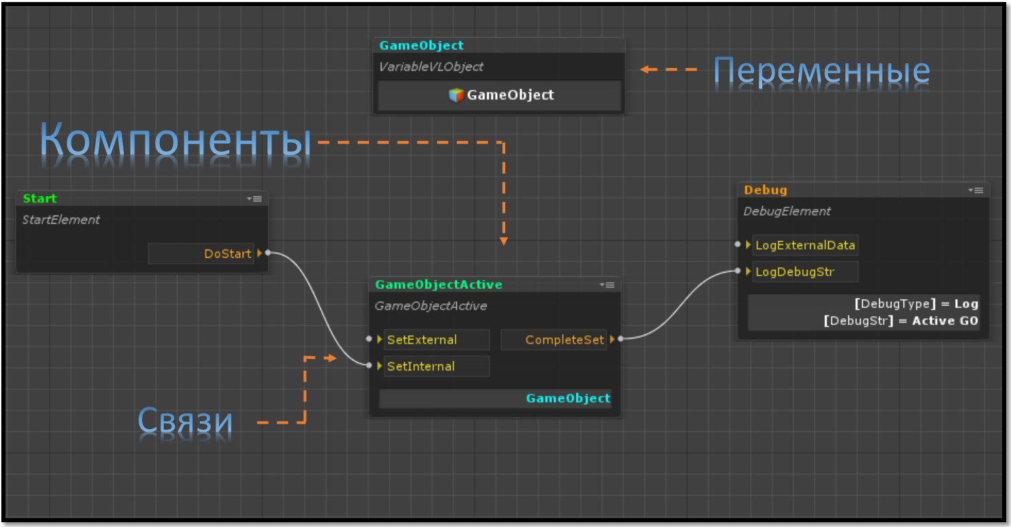Click the CompleteSet output connector dot

(x=621, y=339)
